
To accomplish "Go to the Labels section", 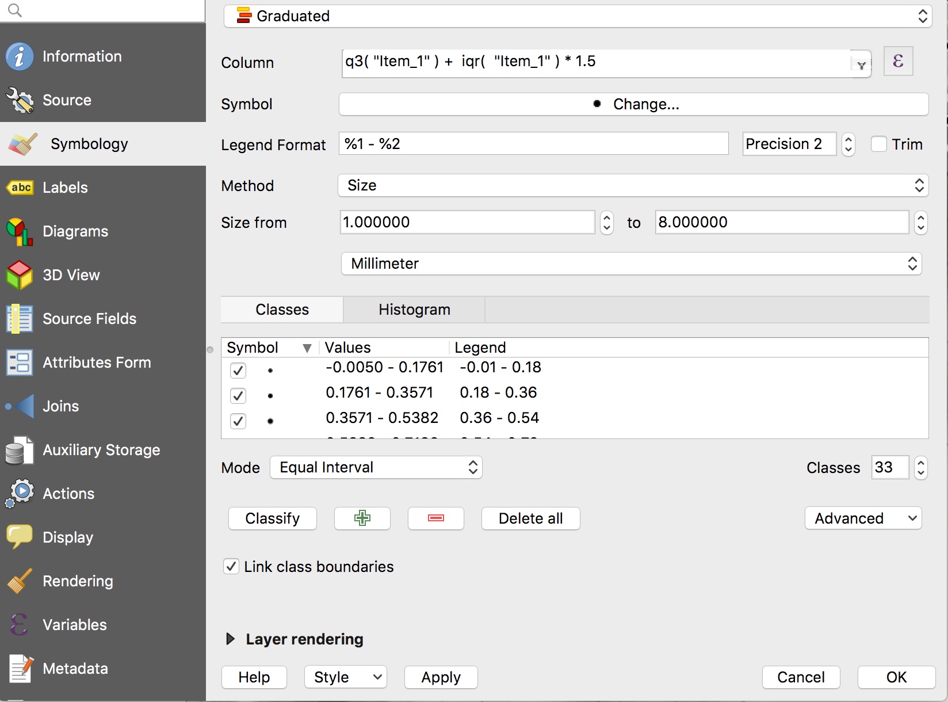I will coord(103,188).
